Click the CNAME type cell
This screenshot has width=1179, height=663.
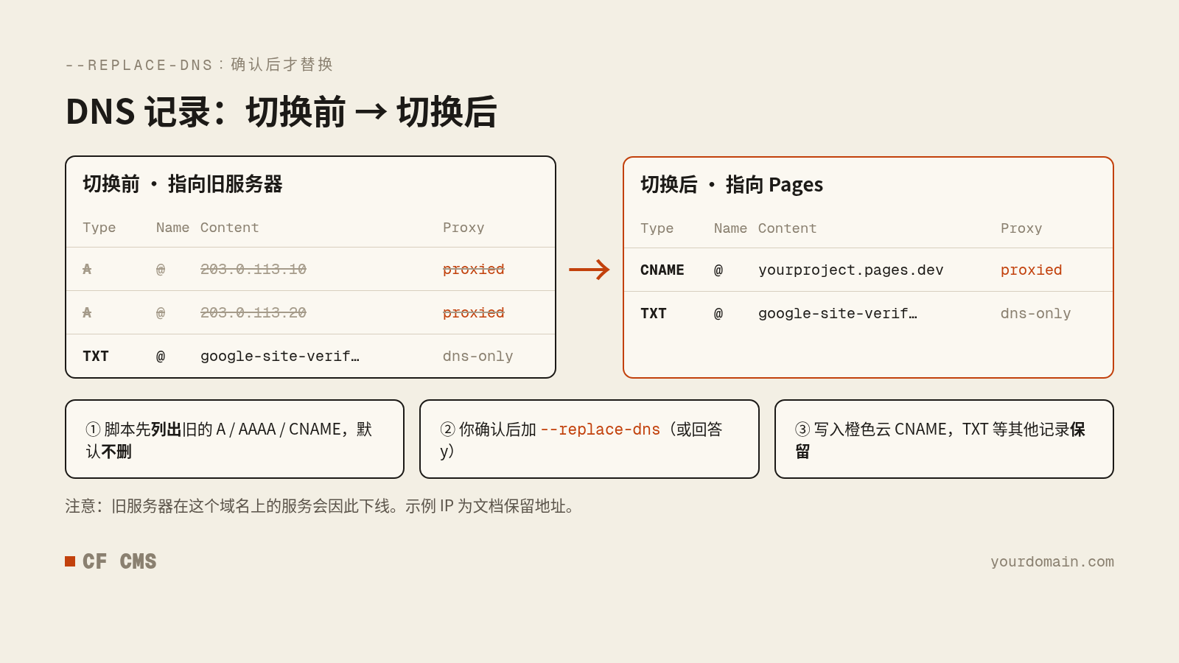point(662,270)
